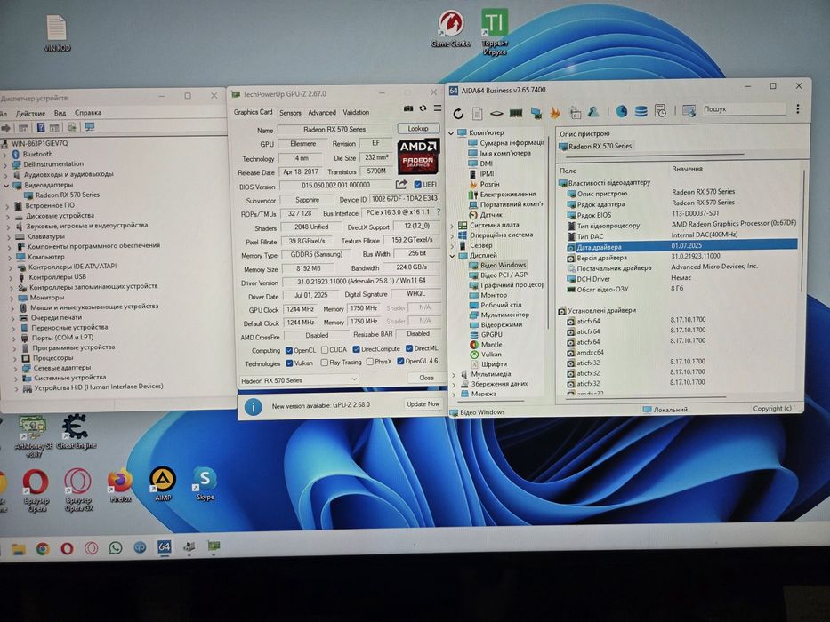Click the AIDA64 details pane vertical scrollbar
Image resolution: width=830 pixels, height=622 pixels.
point(802,233)
